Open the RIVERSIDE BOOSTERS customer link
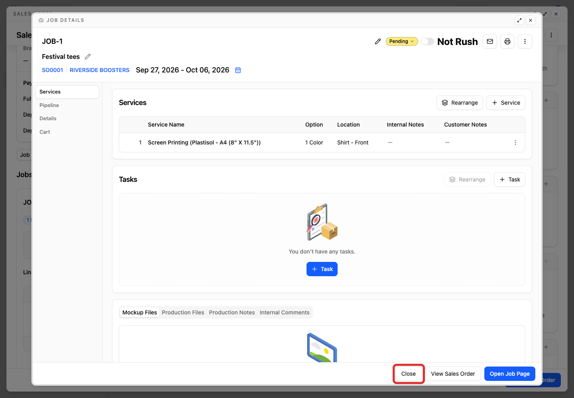The height and width of the screenshot is (398, 574). pyautogui.click(x=100, y=70)
